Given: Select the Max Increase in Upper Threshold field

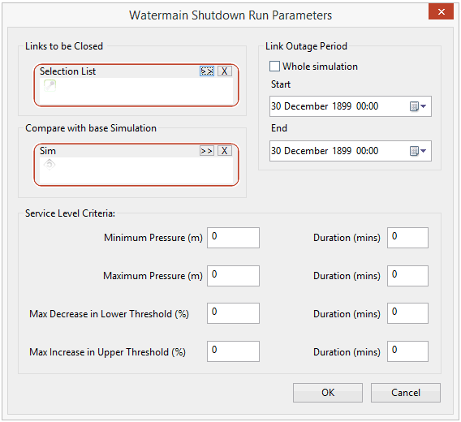Looking at the screenshot, I should pyautogui.click(x=233, y=351).
